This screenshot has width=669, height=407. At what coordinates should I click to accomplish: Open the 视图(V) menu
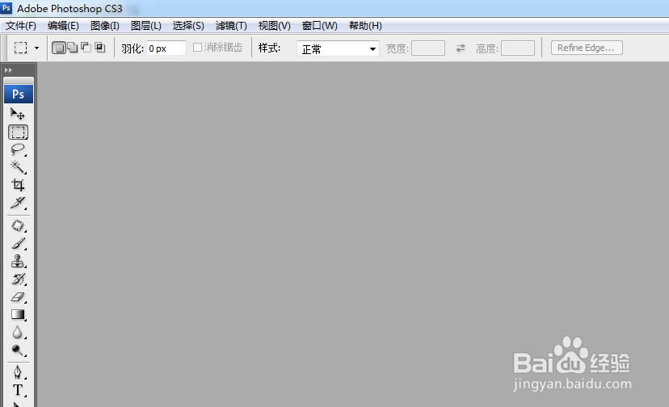click(x=274, y=26)
